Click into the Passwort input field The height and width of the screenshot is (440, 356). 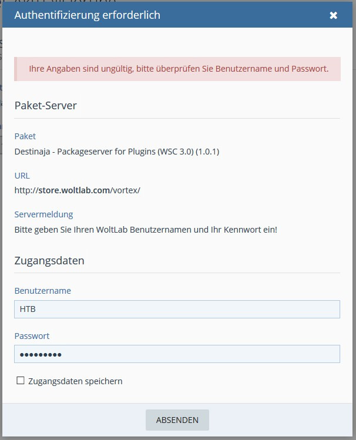coord(177,354)
